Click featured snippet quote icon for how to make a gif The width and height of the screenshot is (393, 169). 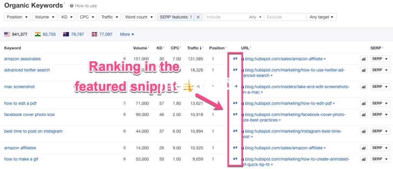point(235,159)
